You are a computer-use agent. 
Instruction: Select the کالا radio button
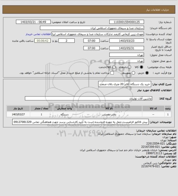pyautogui.click(x=141, y=67)
